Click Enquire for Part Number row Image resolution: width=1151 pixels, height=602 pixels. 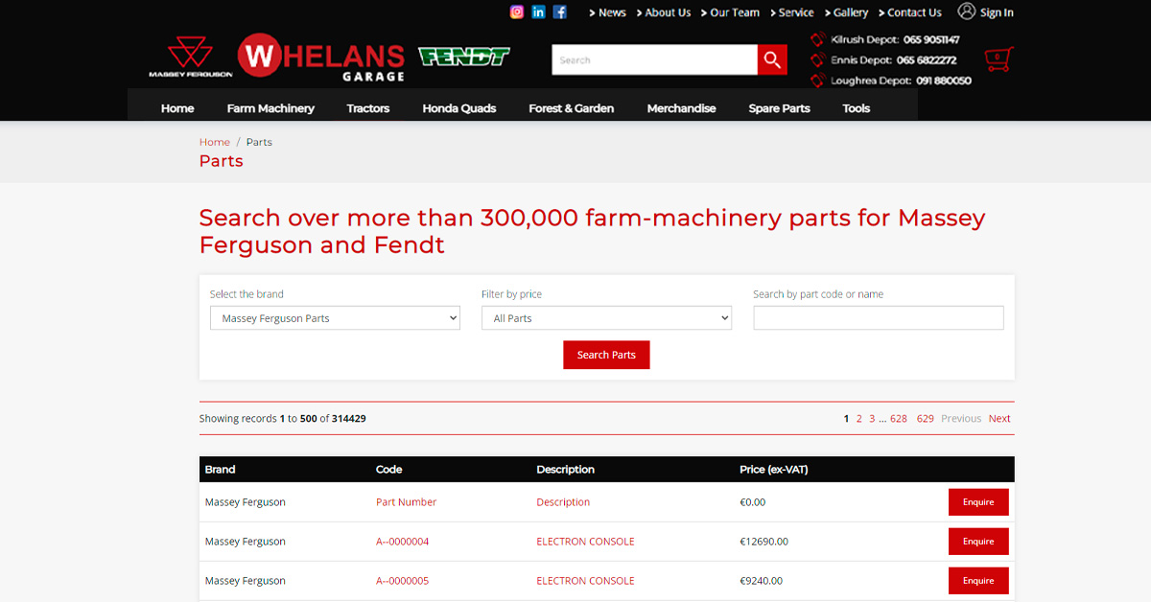pos(978,502)
